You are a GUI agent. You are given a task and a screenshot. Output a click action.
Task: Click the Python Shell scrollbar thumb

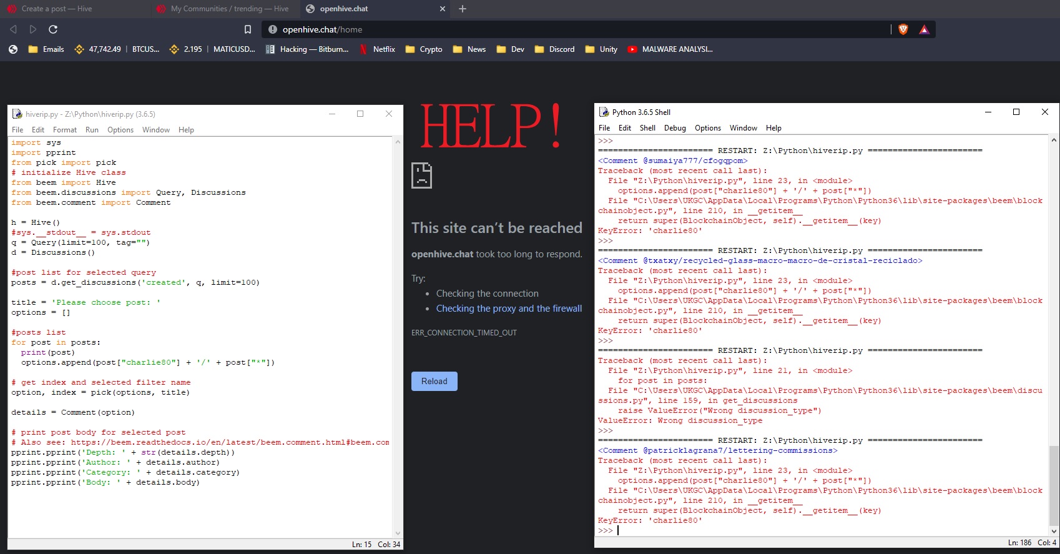[1054, 486]
